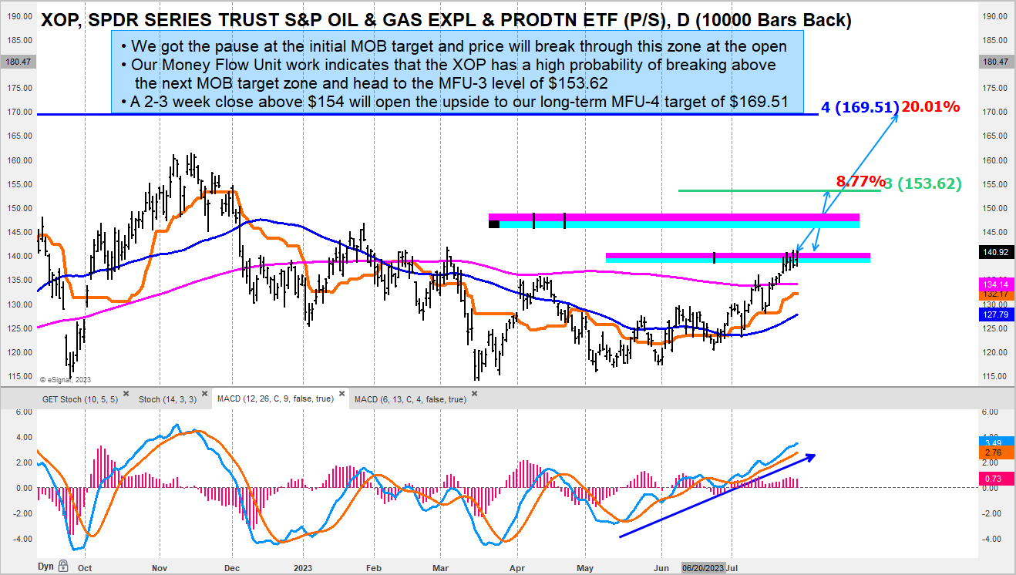Click the 4 (169.51) target label
This screenshot has width=1016, height=575.
[x=860, y=108]
